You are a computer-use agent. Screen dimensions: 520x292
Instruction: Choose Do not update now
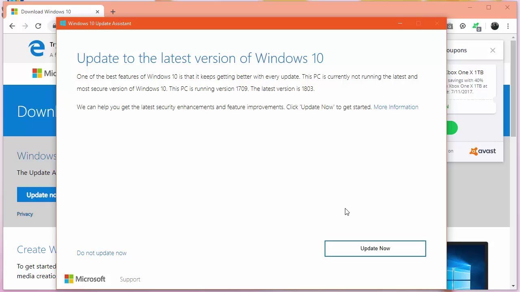coord(102,253)
